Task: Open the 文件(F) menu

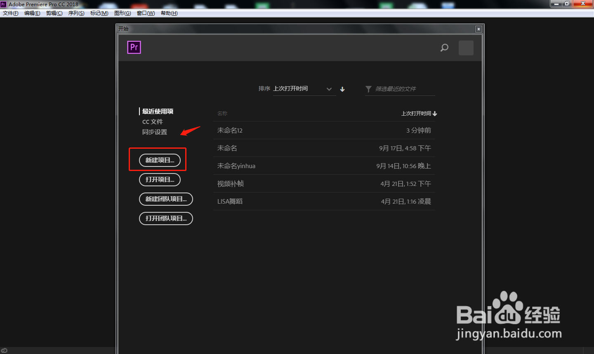Action: pyautogui.click(x=11, y=13)
